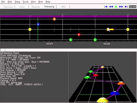
Task: Switch to the Easy difficulty tab
Action: [22, 7]
